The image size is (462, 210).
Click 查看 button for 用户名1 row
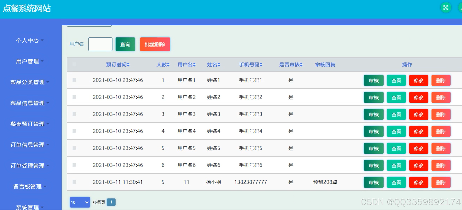tap(396, 80)
